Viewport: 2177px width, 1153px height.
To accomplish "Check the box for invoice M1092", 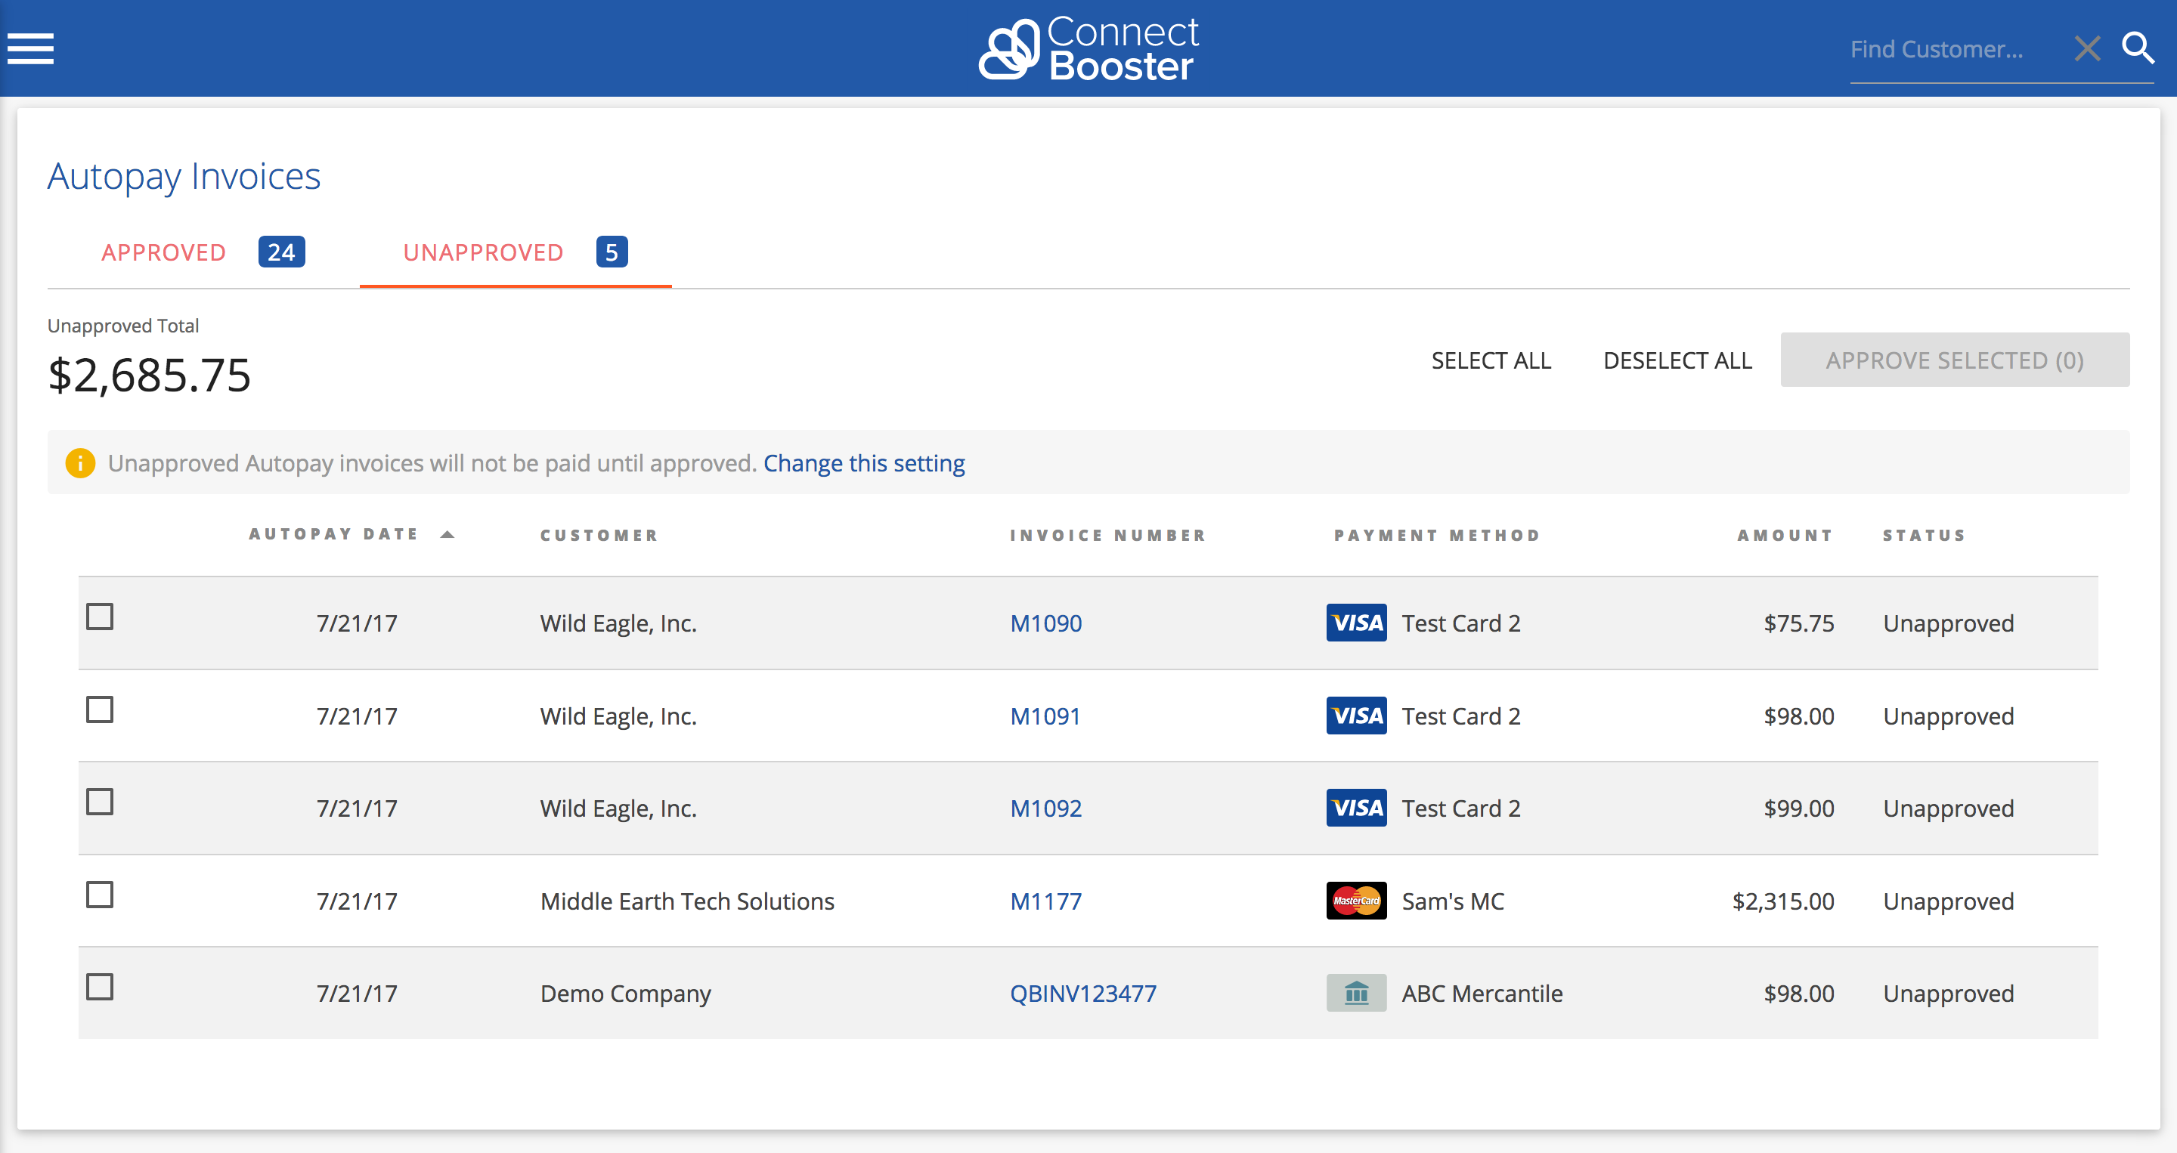I will pos(100,802).
